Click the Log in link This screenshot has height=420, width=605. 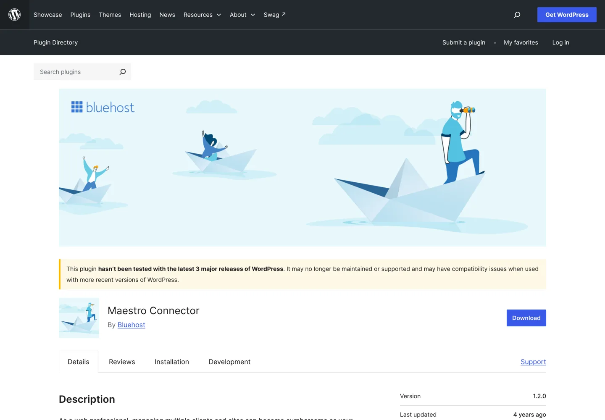point(561,42)
